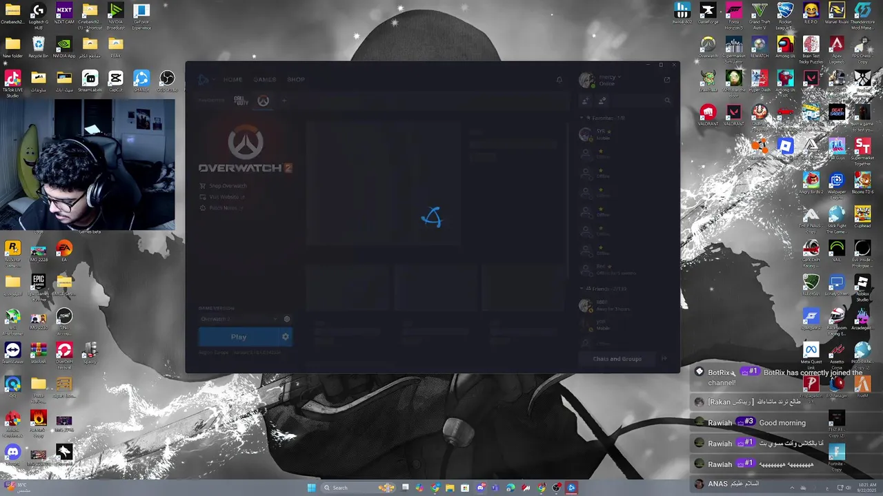This screenshot has height=496, width=883.
Task: Click the Add Friend icon in friends panel
Action: [585, 101]
